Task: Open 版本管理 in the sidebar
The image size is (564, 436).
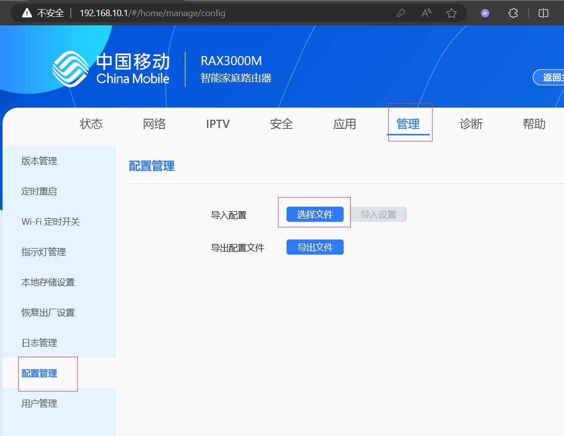Action: click(x=39, y=161)
